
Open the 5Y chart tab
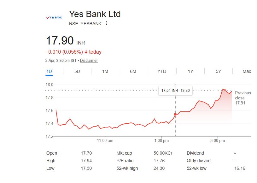point(218,71)
